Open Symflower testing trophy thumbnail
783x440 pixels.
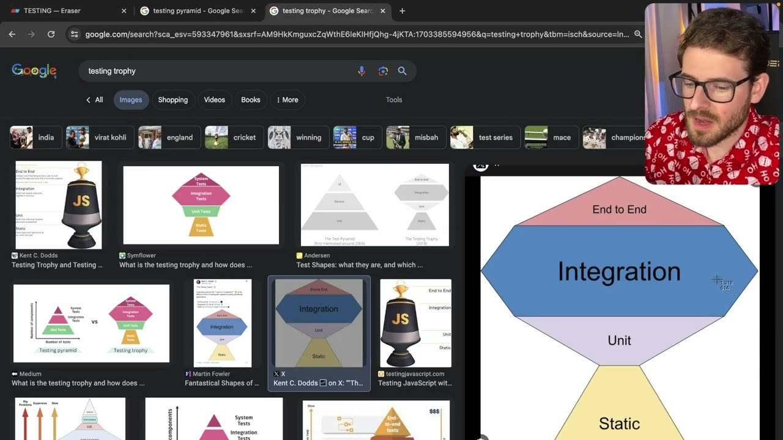(201, 205)
